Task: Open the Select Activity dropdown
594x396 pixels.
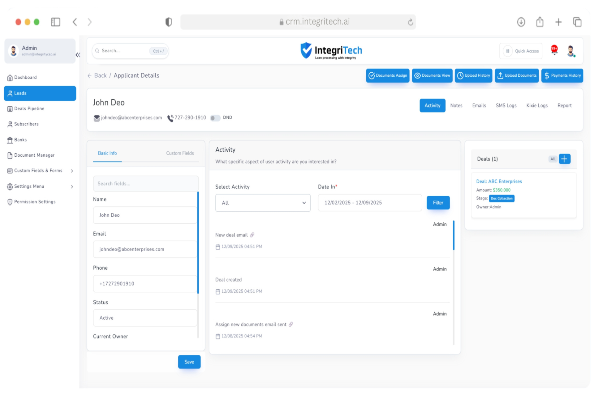Action: click(x=263, y=203)
